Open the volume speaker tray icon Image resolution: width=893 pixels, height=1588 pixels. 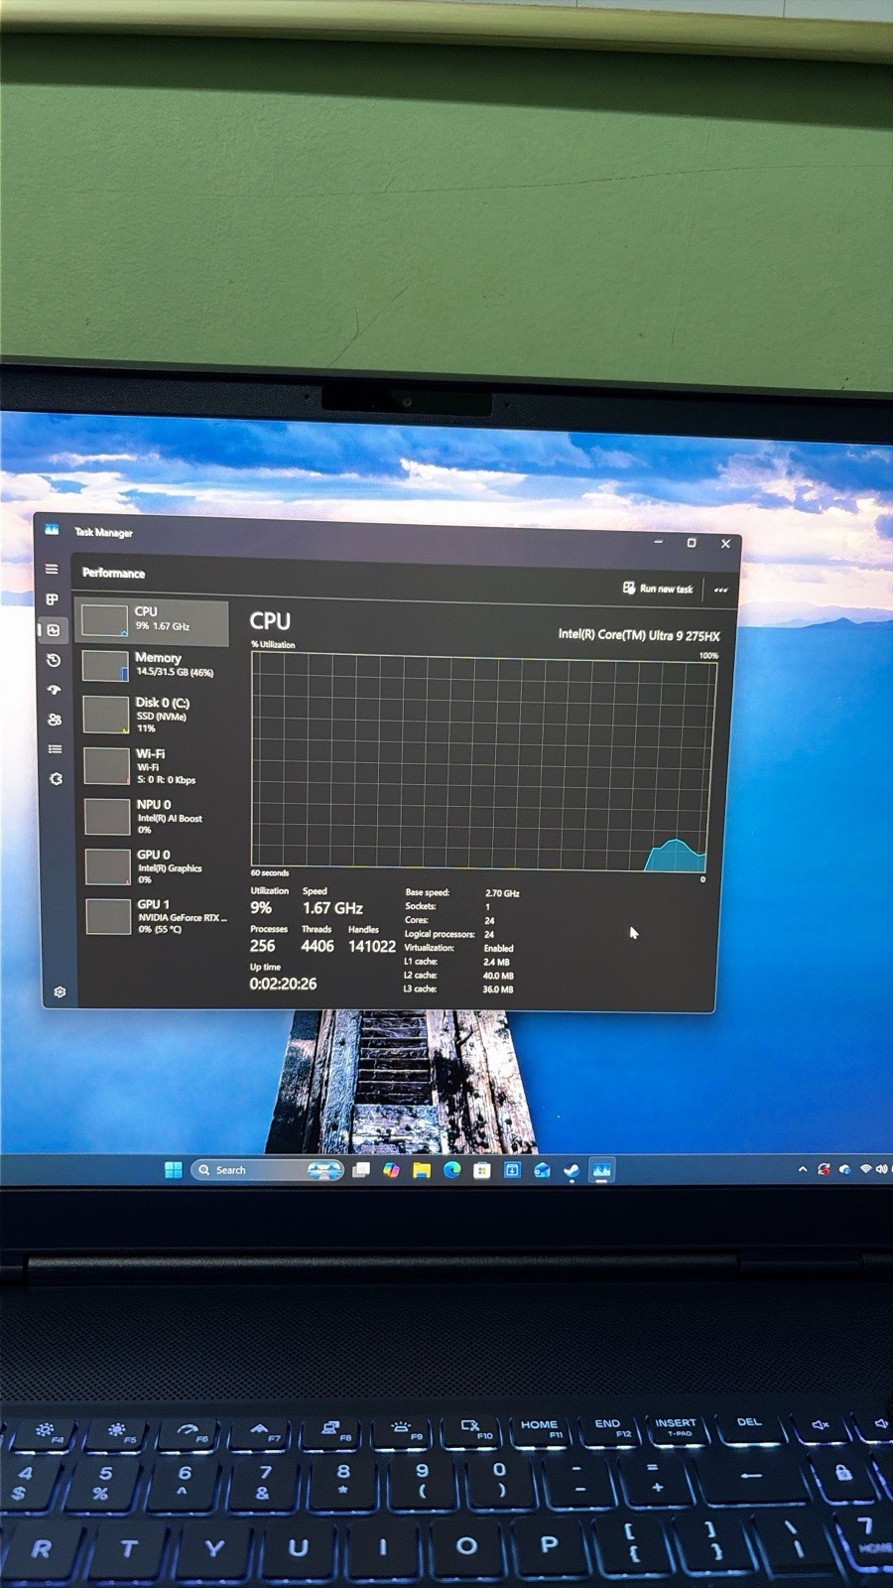882,1169
